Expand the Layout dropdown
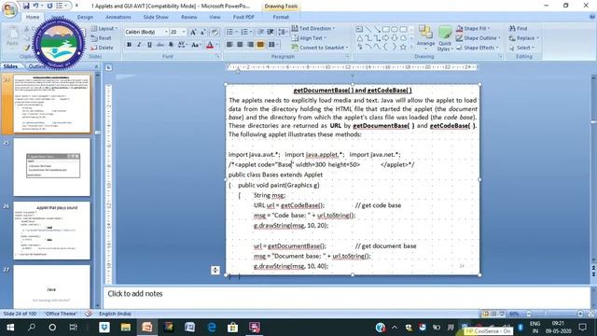The height and width of the screenshot is (336, 597). point(104,29)
